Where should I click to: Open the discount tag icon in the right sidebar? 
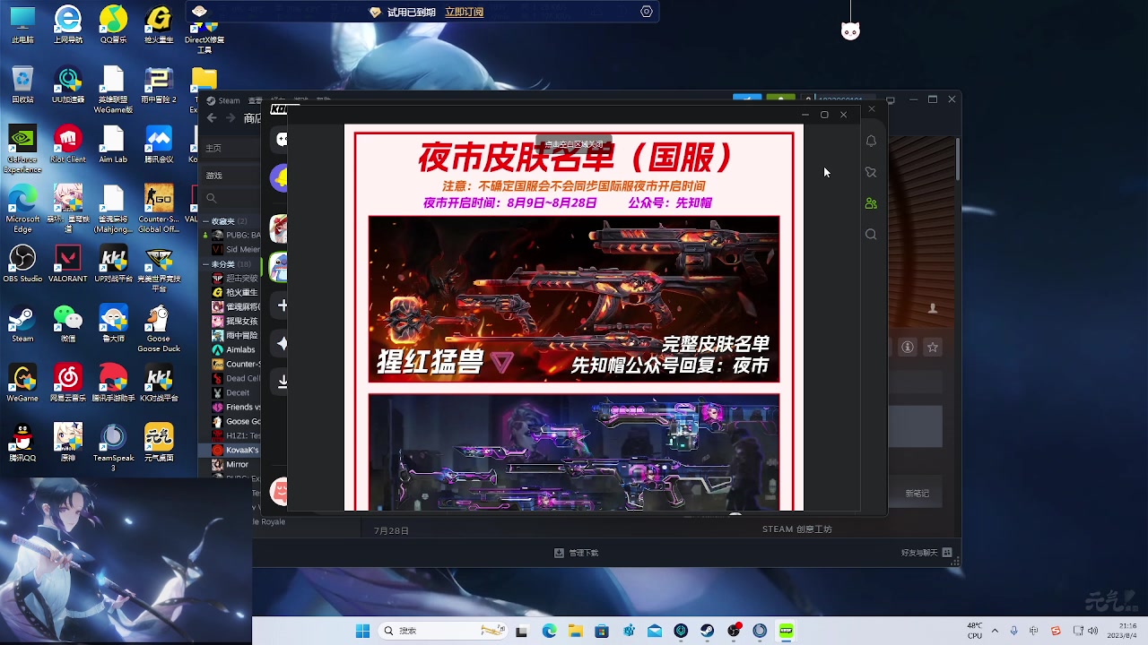pos(871,172)
